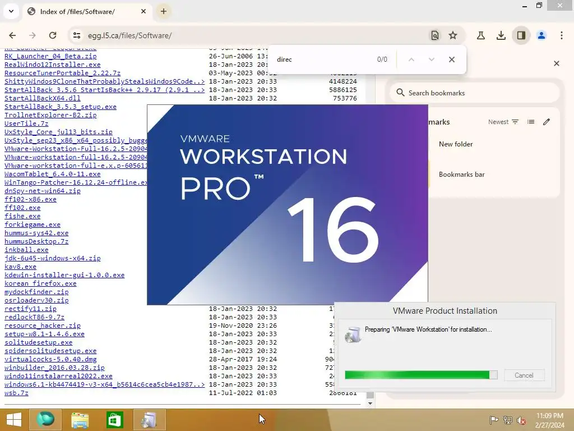Open File Explorer from taskbar

pos(80,420)
